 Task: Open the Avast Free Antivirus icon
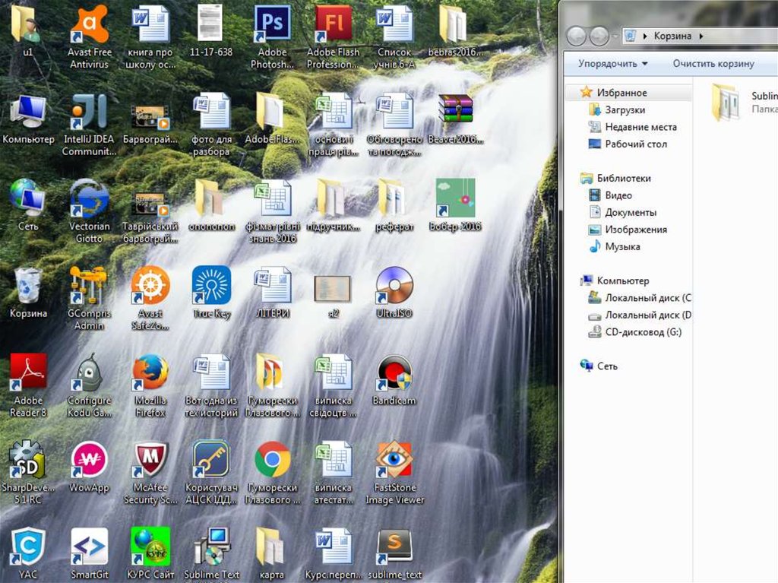pyautogui.click(x=89, y=26)
